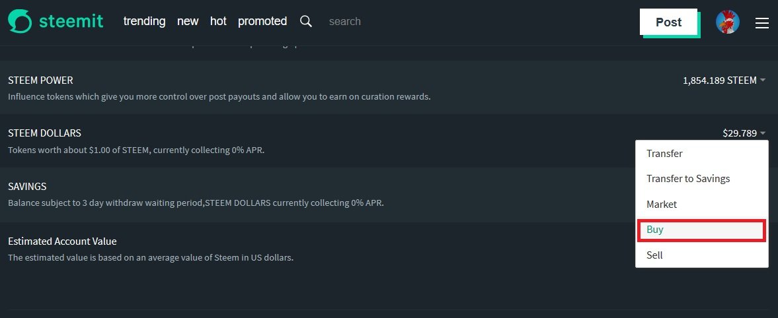Click the Post button
Image resolution: width=778 pixels, height=318 pixels.
tap(668, 22)
